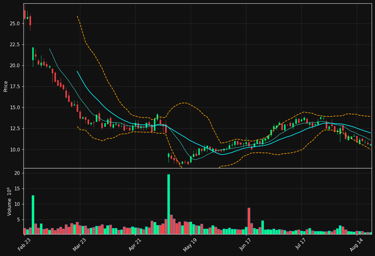
Task: Click the Mar 23 date label
Action: 79,244
